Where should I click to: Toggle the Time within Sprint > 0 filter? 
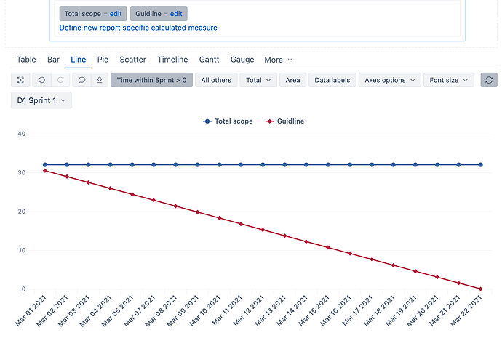click(x=151, y=80)
